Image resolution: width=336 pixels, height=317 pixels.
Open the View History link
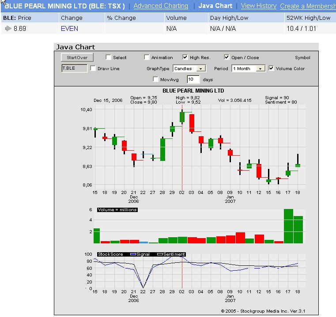click(259, 6)
